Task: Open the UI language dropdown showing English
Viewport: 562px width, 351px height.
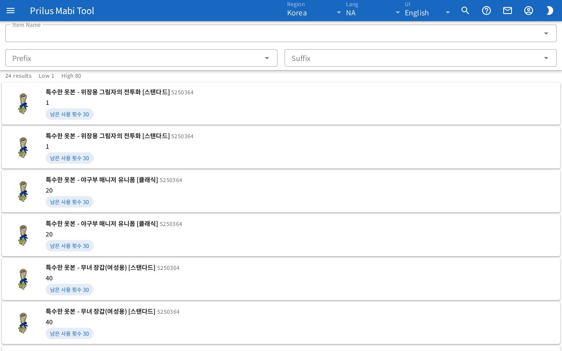Action: click(x=428, y=11)
